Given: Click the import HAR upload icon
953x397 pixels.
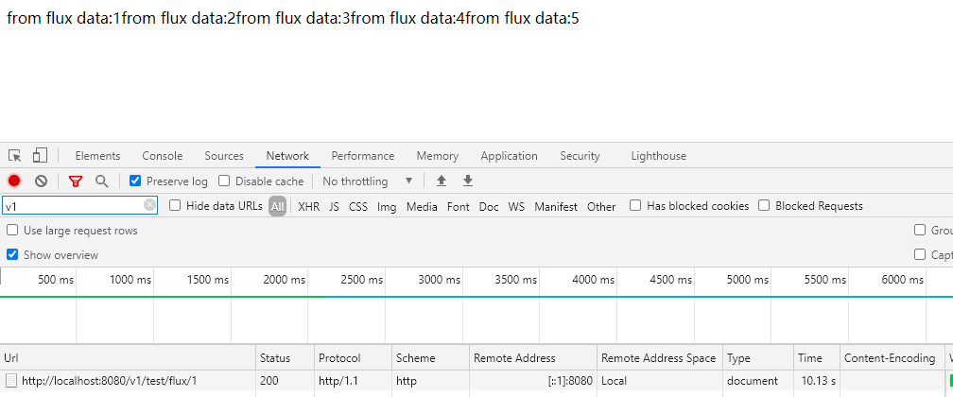Looking at the screenshot, I should tap(442, 181).
